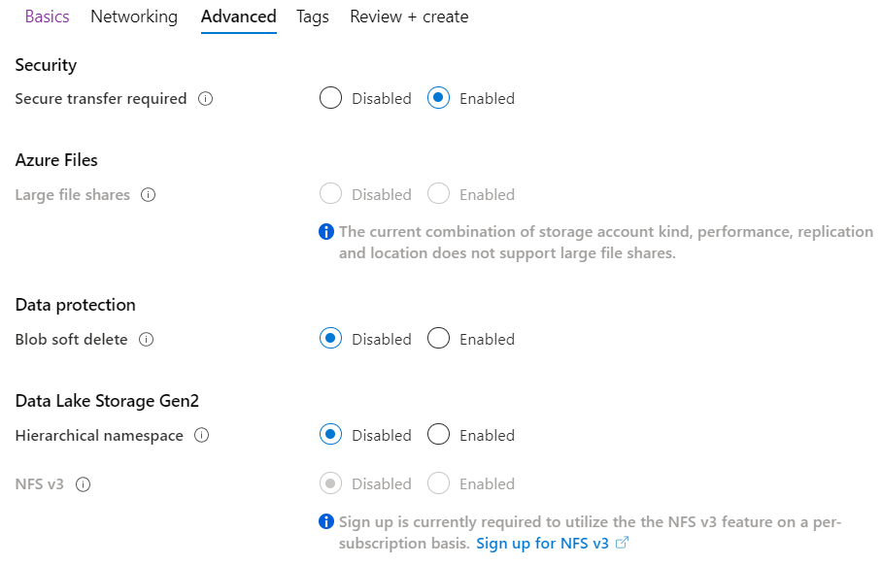This screenshot has height=565, width=882.
Task: Enable Blob soft delete
Action: point(438,339)
